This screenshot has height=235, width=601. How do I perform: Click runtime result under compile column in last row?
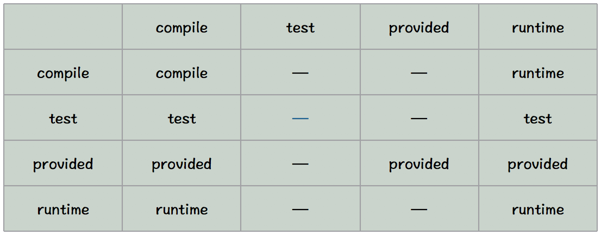(x=181, y=210)
